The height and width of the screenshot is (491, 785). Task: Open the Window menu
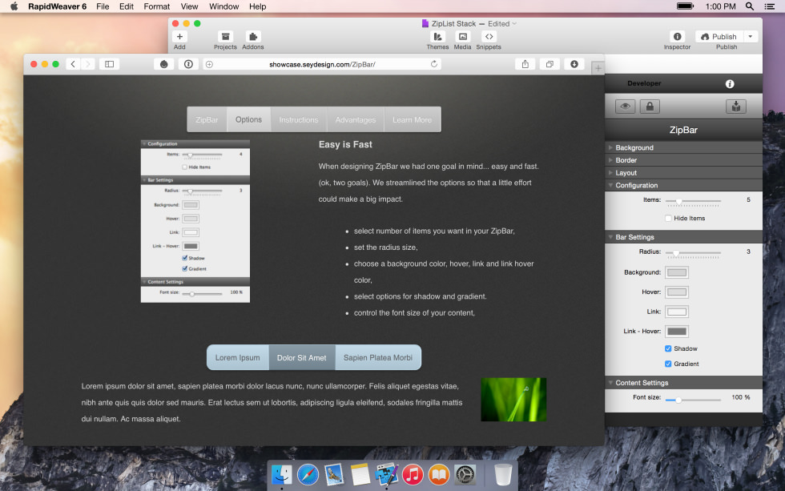223,6
